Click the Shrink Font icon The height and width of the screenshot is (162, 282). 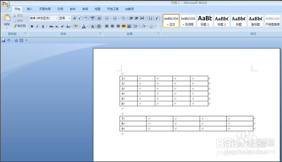pyautogui.click(x=80, y=18)
